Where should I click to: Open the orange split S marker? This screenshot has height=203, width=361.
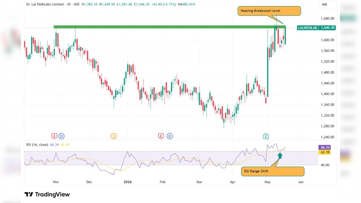pyautogui.click(x=114, y=136)
